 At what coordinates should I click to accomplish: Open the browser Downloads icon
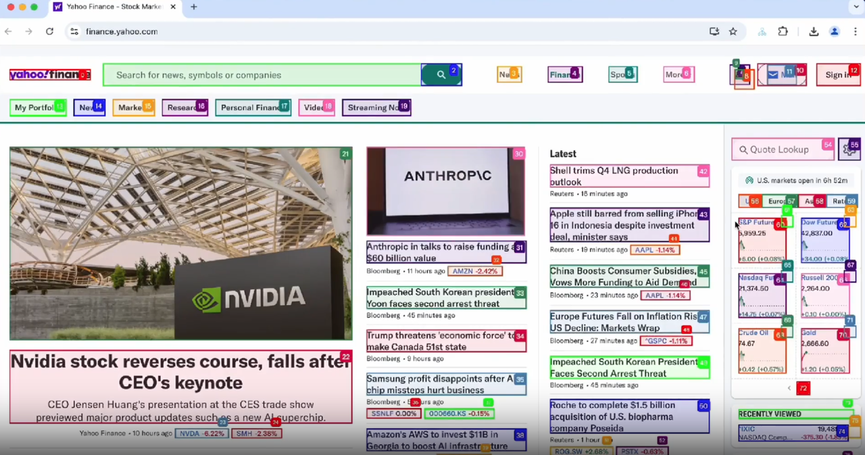[814, 31]
